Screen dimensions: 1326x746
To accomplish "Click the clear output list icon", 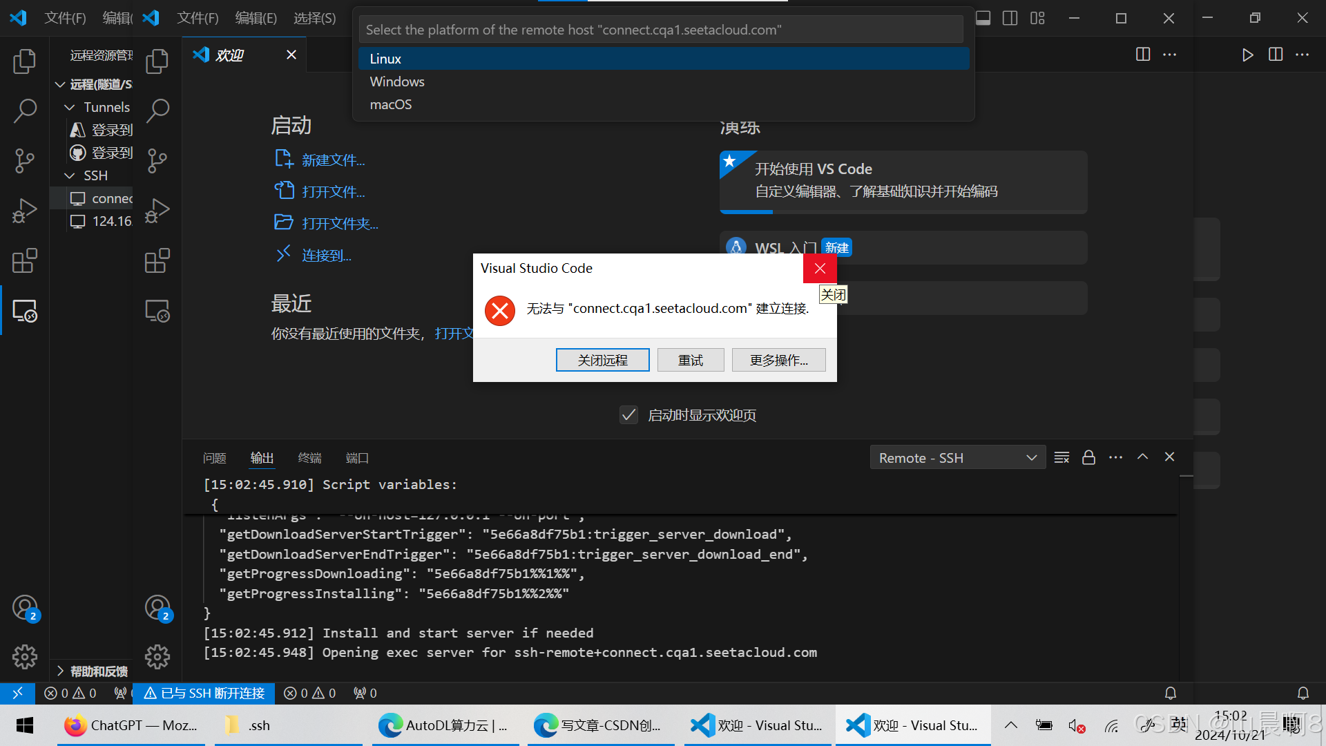I will [x=1061, y=457].
